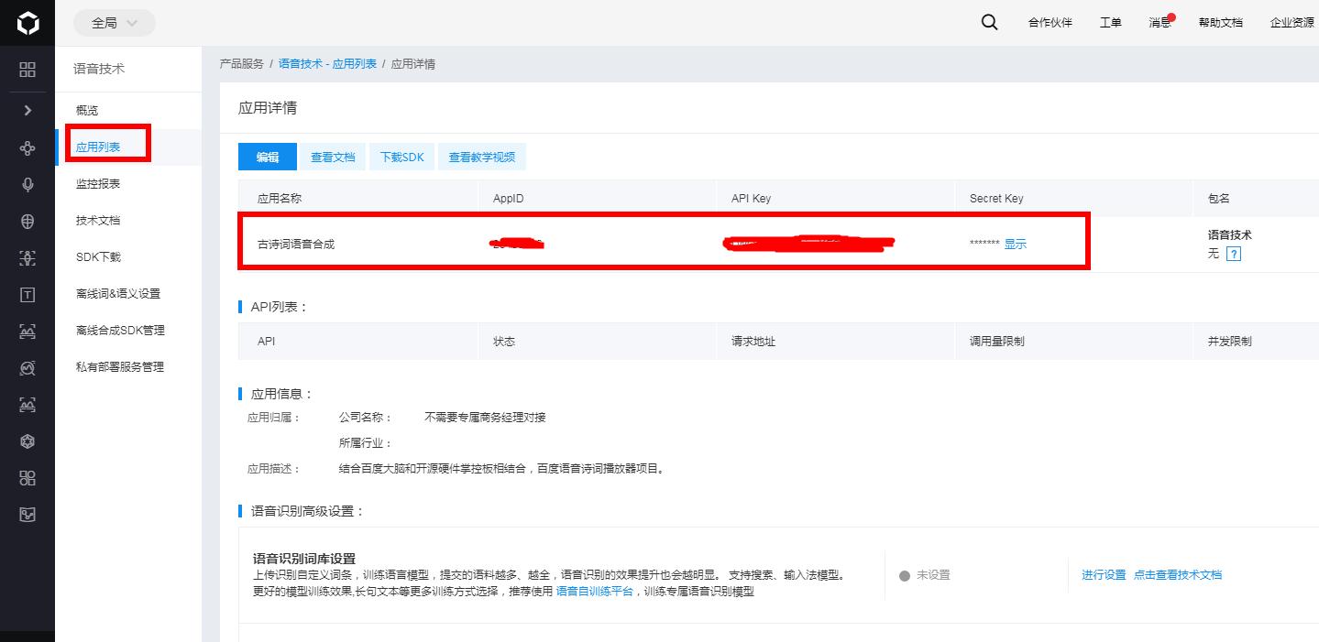Viewport: 1319px width, 642px height.
Task: Open the 全局 region dropdown
Action: (x=114, y=23)
